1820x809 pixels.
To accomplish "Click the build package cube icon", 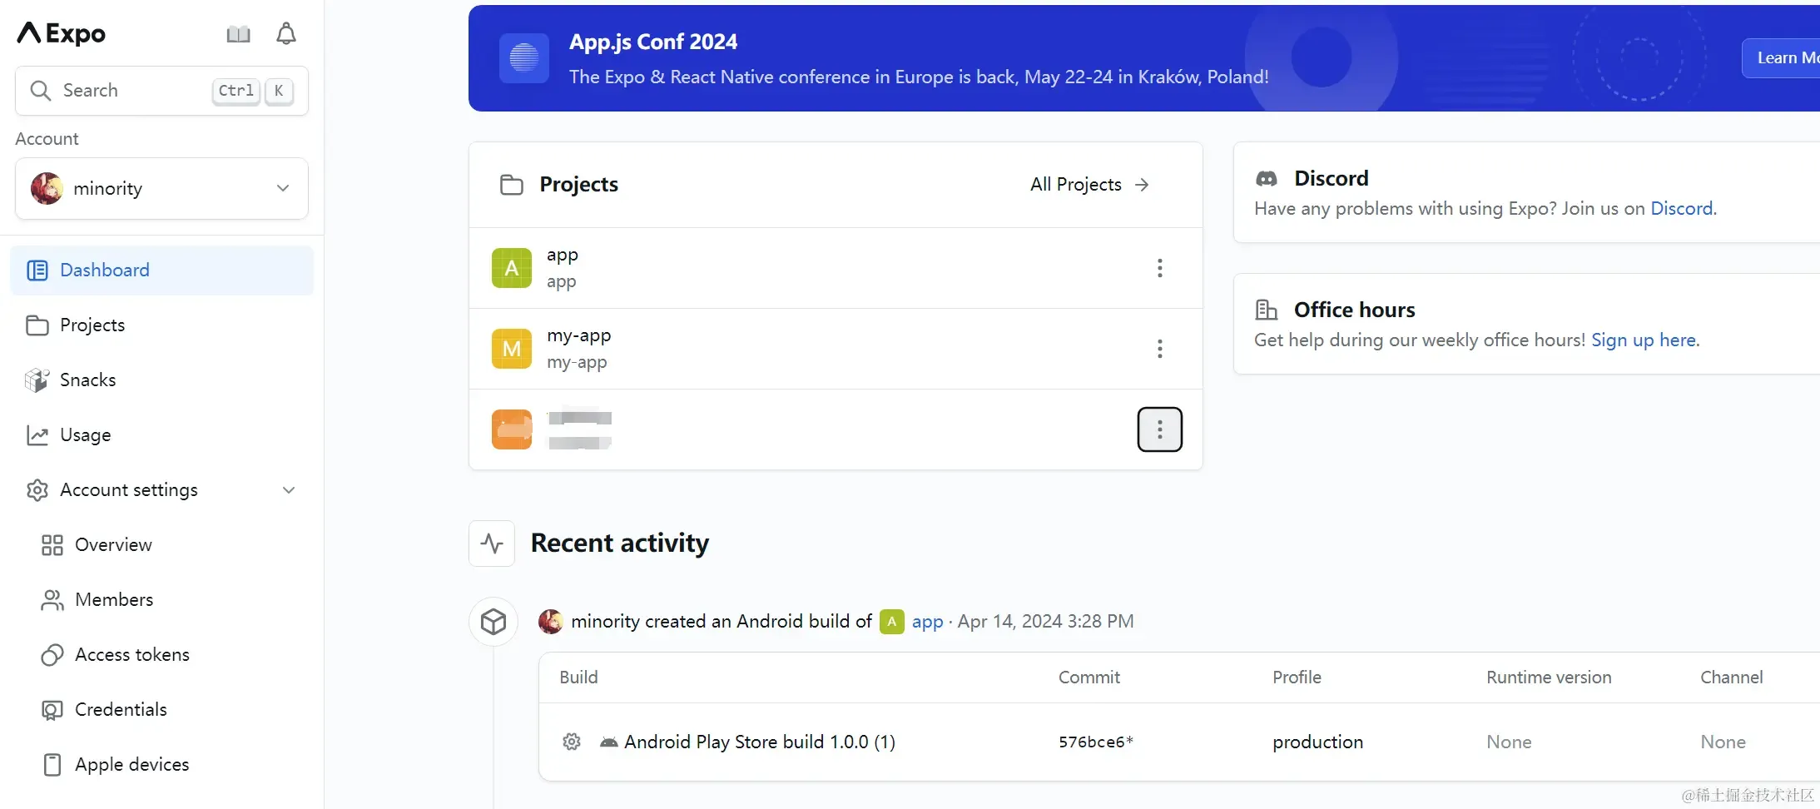I will 493,622.
